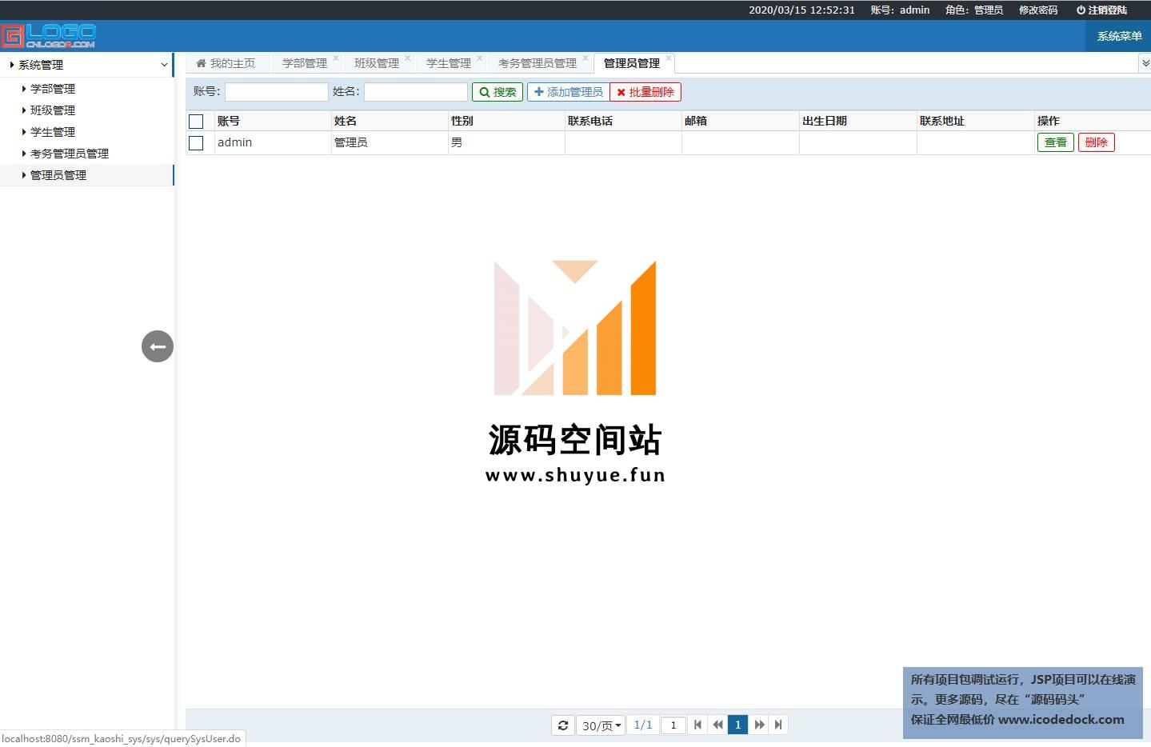Switch to 学生管理 tab

449,63
